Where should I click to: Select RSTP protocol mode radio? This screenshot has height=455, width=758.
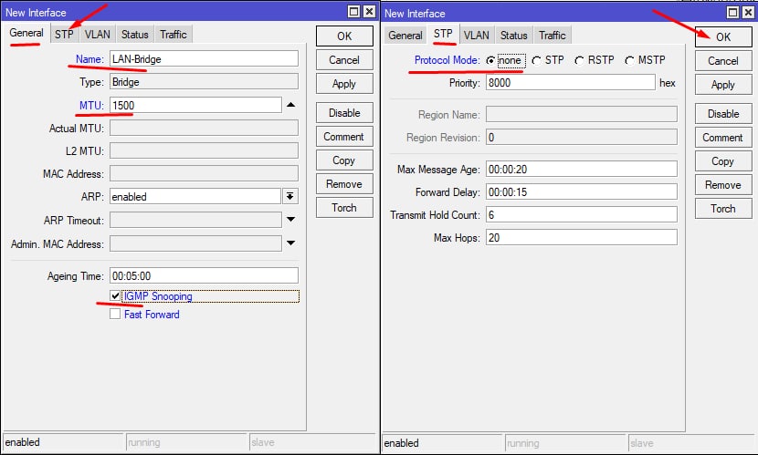579,60
